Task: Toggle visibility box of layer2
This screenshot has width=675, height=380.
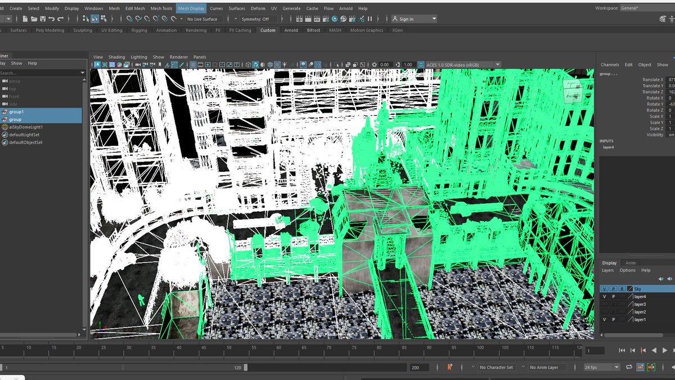Action: (x=605, y=311)
